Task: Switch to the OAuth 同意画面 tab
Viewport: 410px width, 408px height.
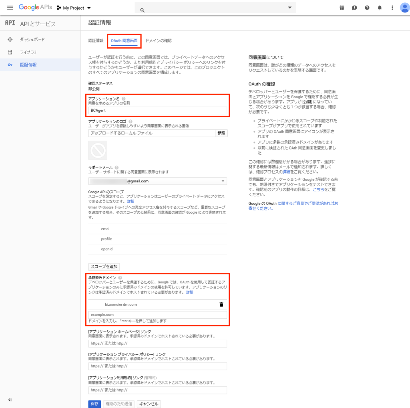Action: click(124, 40)
